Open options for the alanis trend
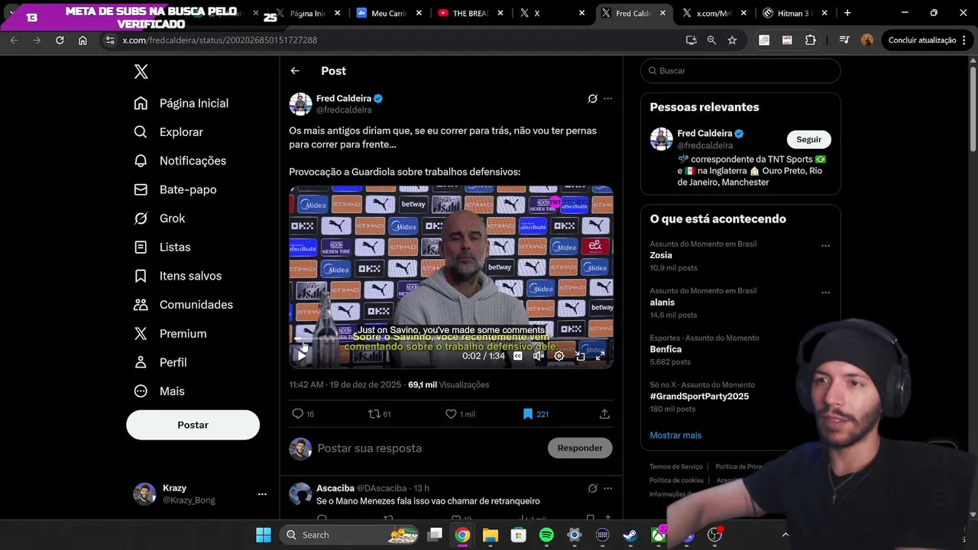 click(825, 293)
